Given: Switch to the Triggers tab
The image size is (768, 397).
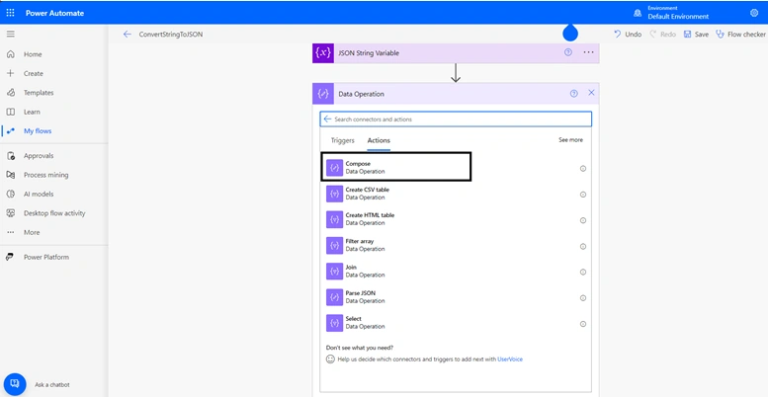Looking at the screenshot, I should [x=342, y=140].
